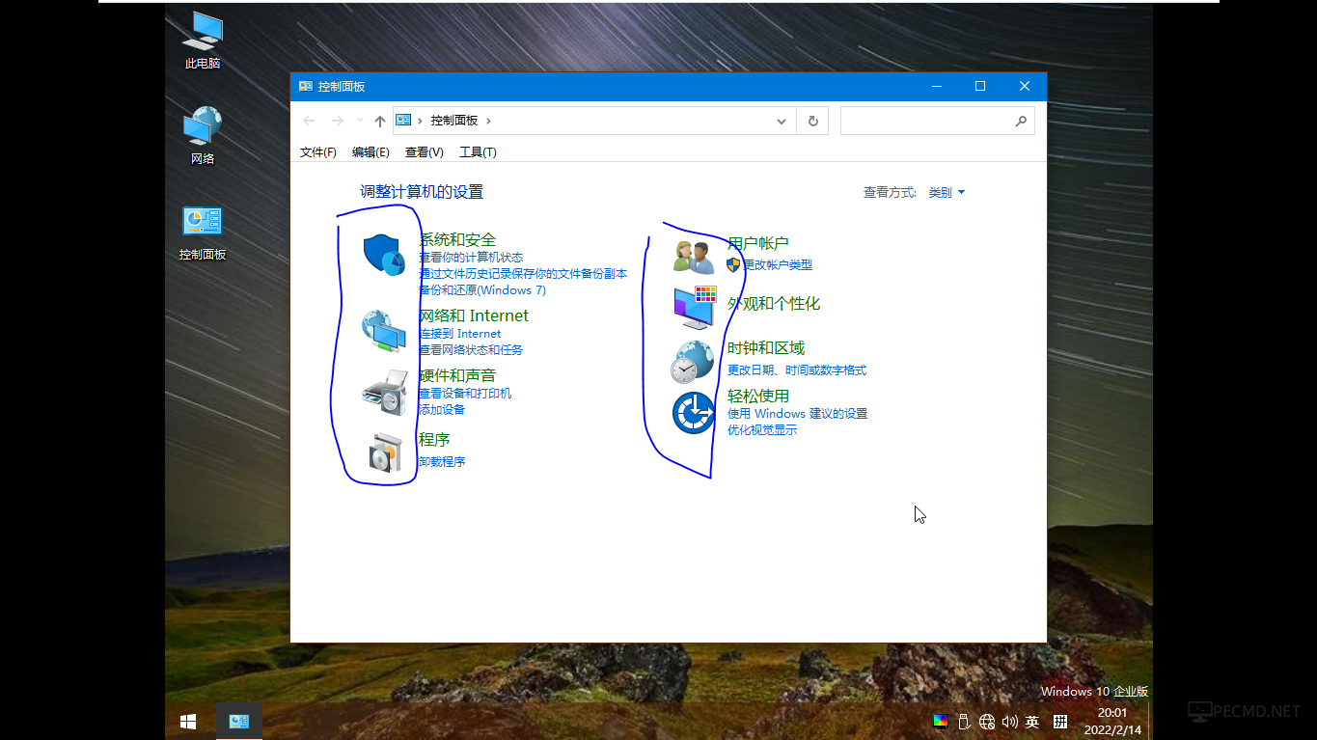
Task: Open the 系统和安全 heading link
Action: tap(457, 240)
